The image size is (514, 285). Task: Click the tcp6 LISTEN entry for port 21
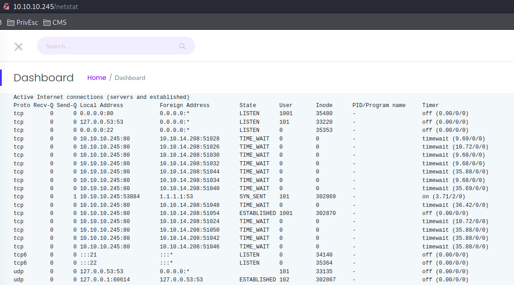click(181, 254)
